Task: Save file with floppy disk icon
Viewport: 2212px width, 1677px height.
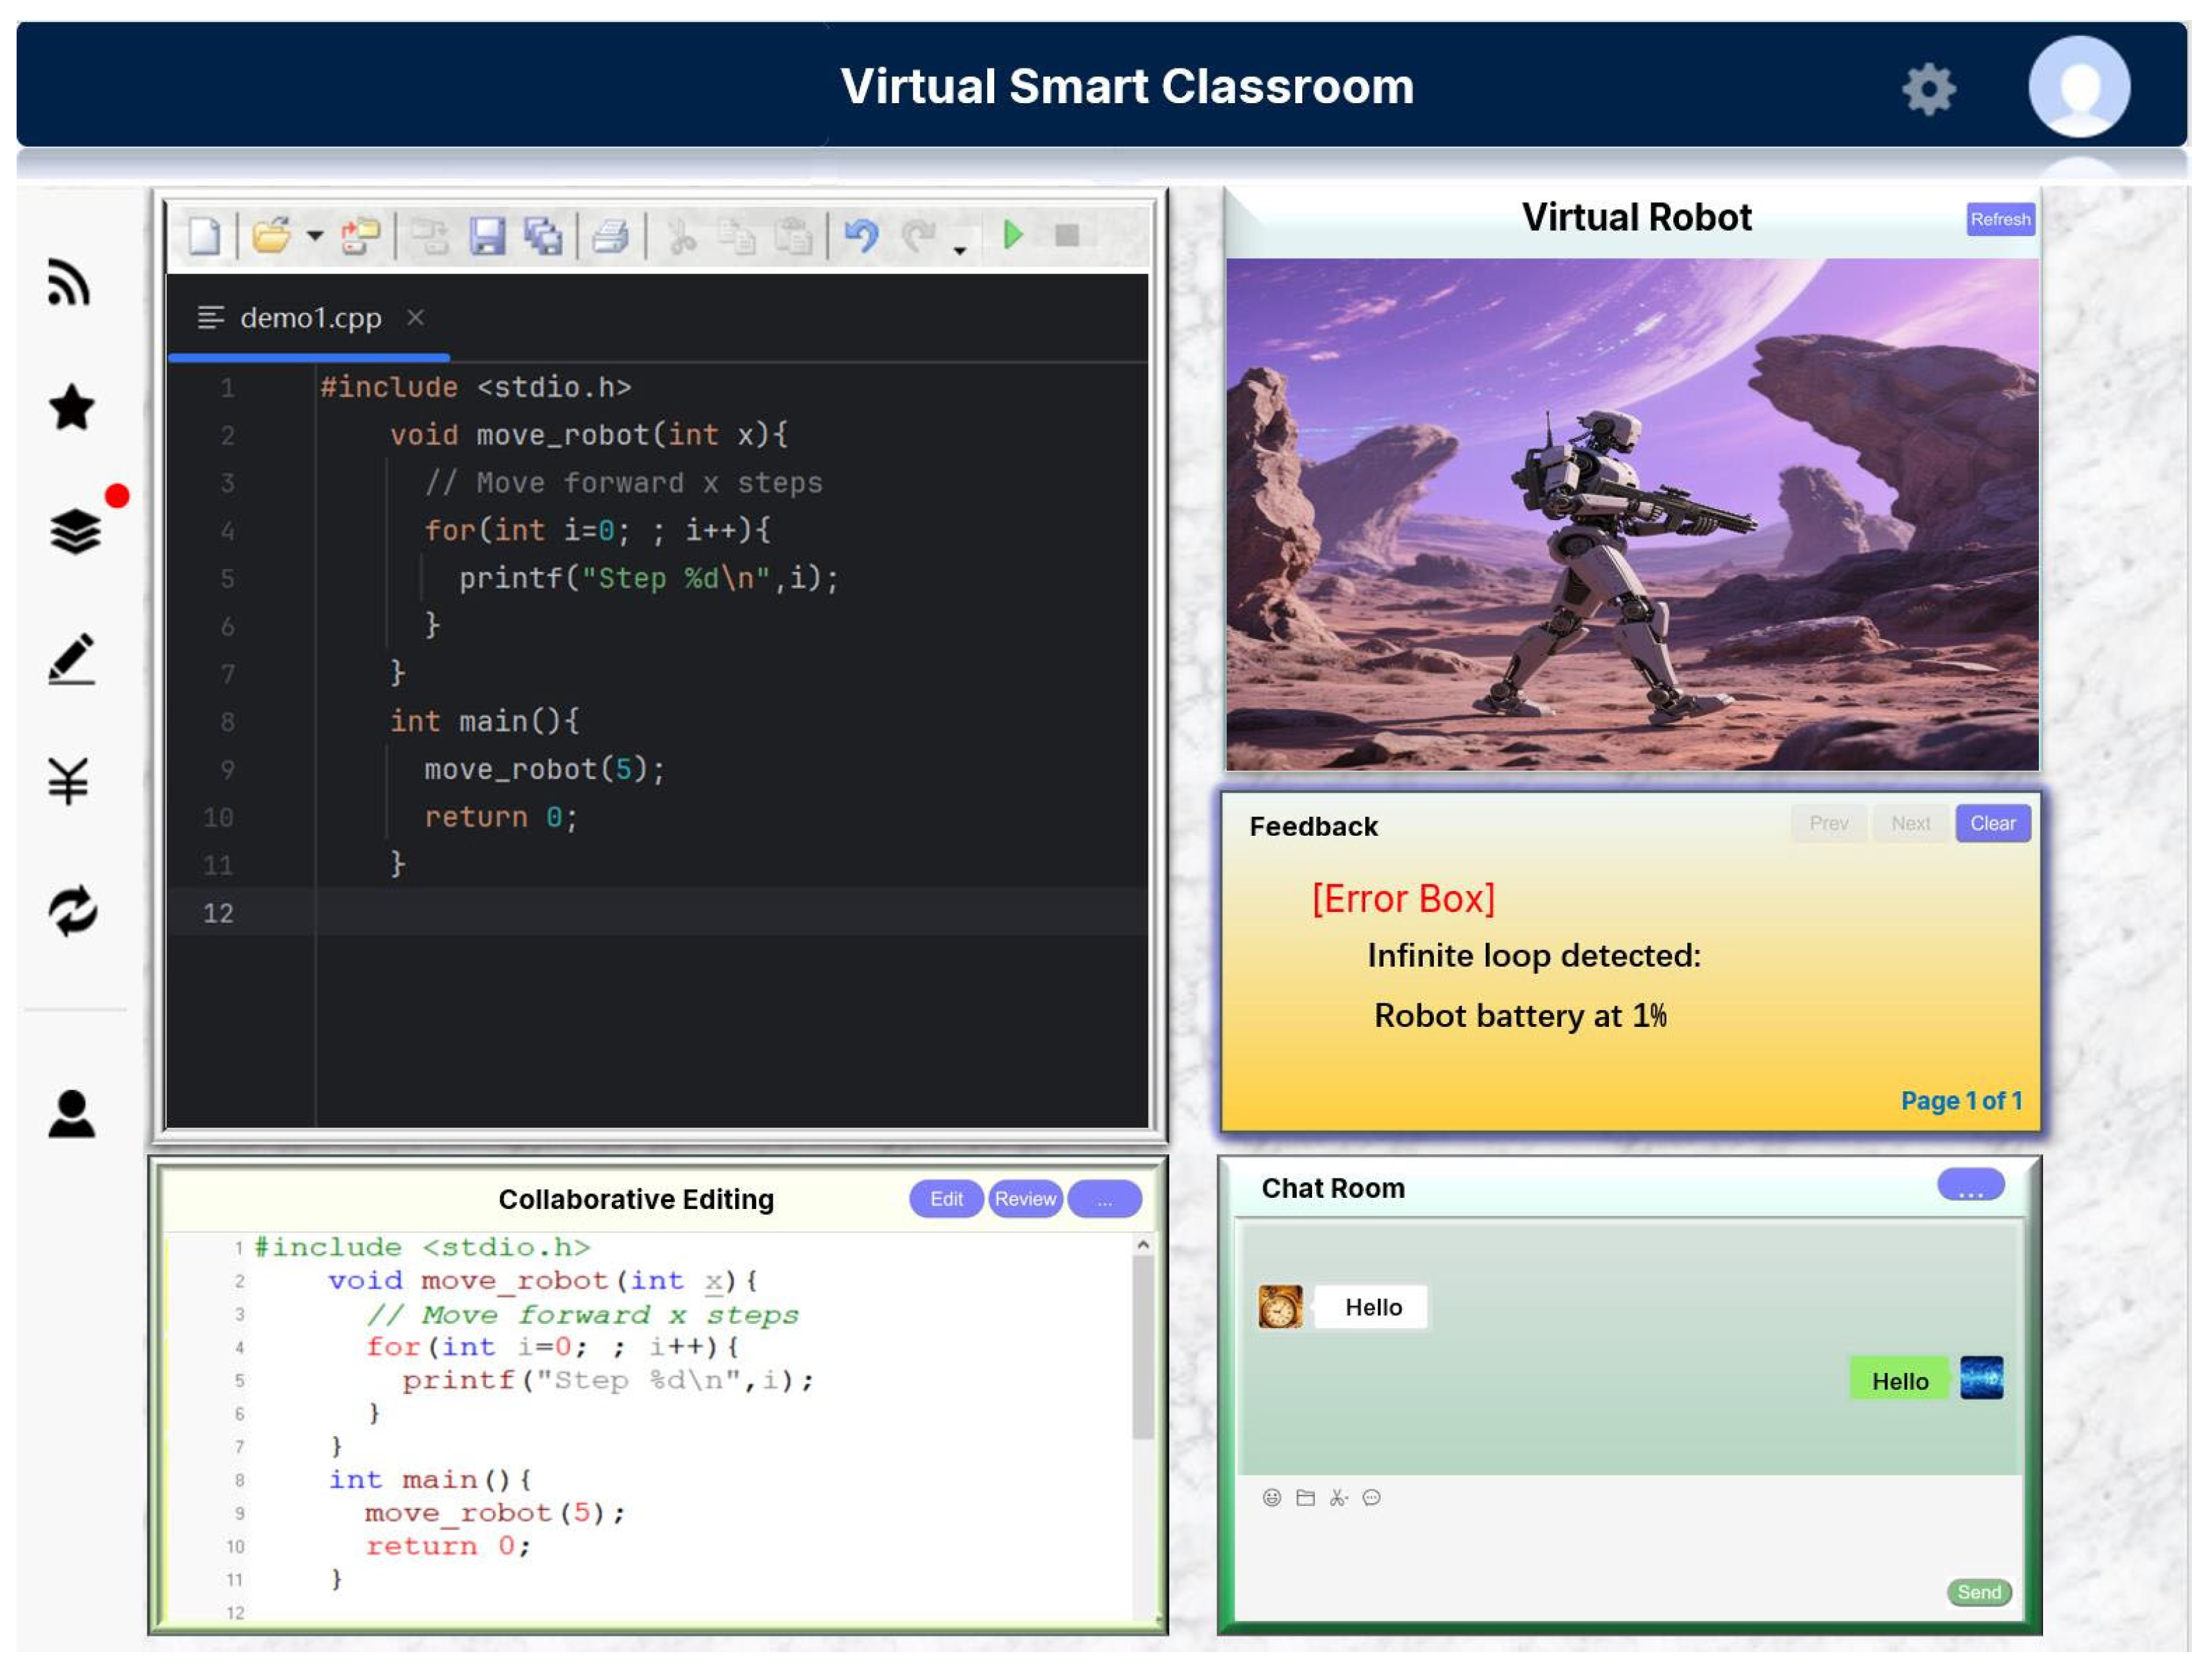Action: 487,236
